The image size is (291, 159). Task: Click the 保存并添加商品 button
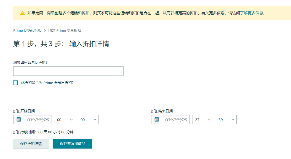coord(73,144)
